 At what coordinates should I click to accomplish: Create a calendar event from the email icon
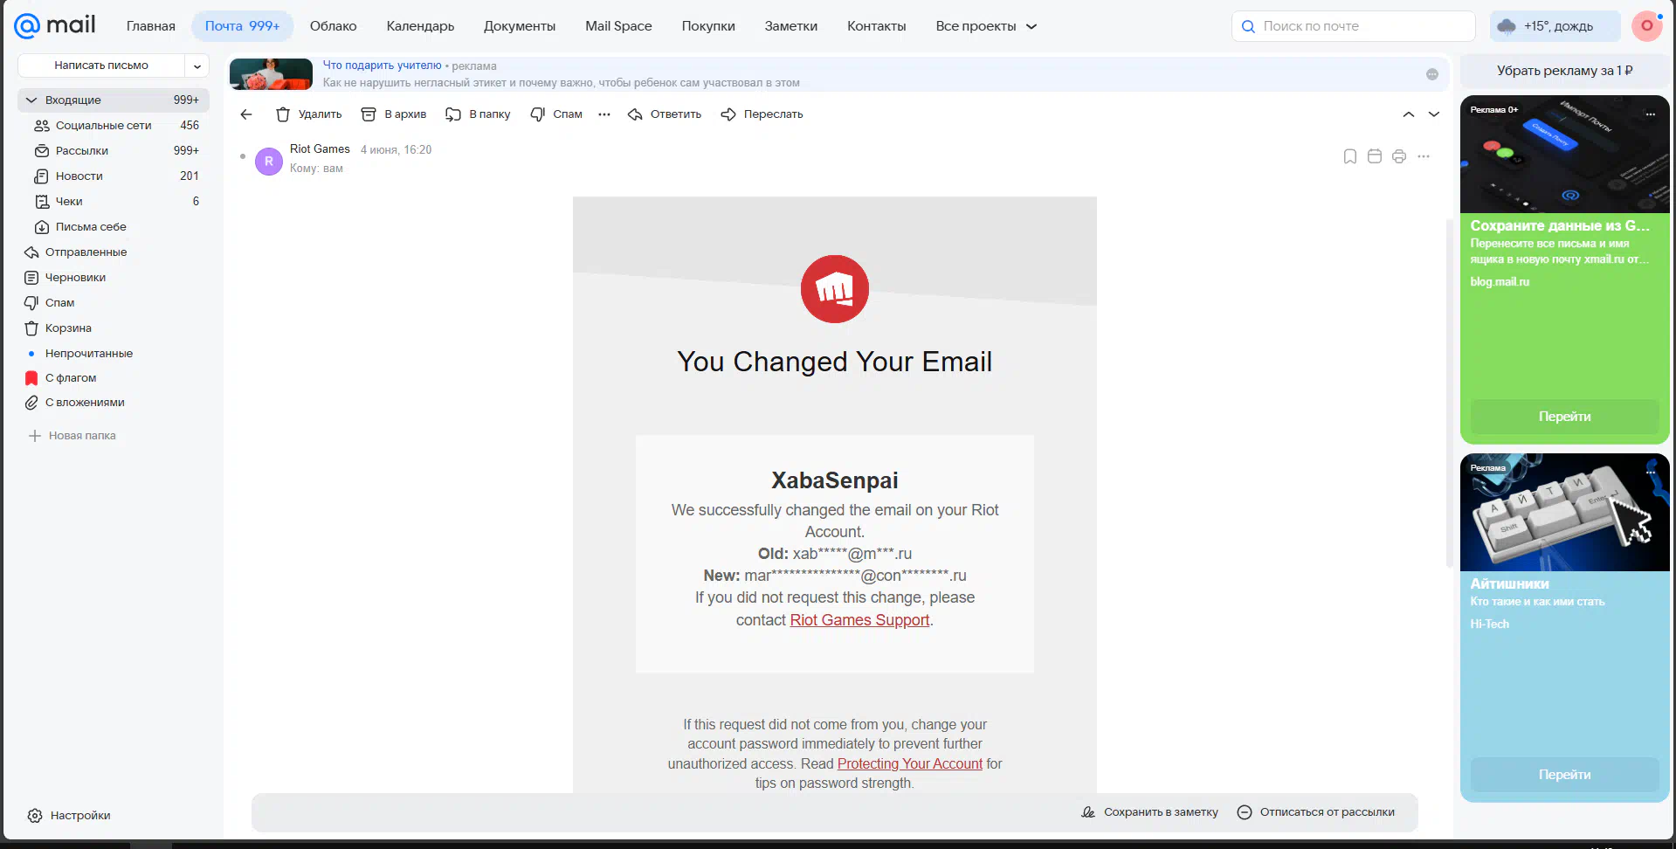pos(1375,156)
